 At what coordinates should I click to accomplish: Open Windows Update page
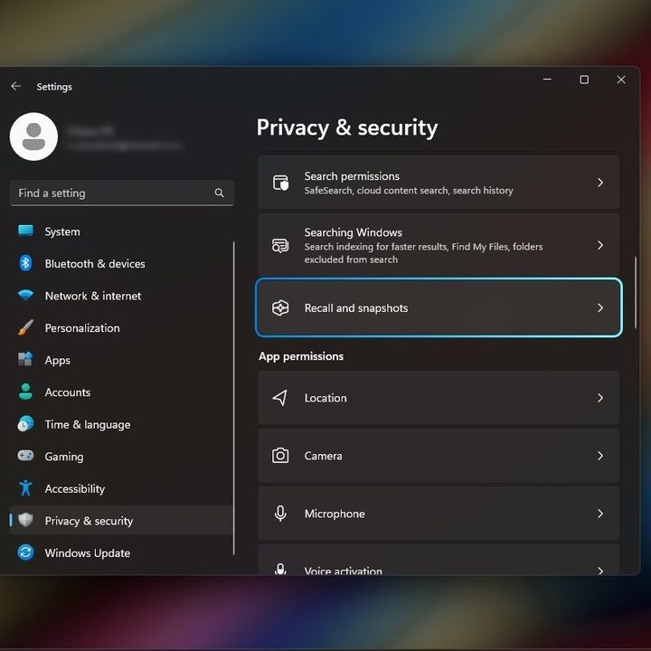click(121, 553)
